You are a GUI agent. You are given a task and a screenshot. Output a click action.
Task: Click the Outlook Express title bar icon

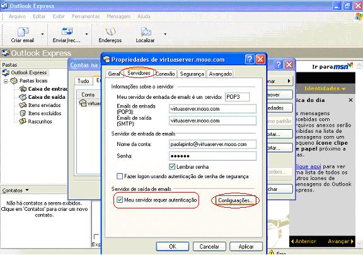[4, 6]
